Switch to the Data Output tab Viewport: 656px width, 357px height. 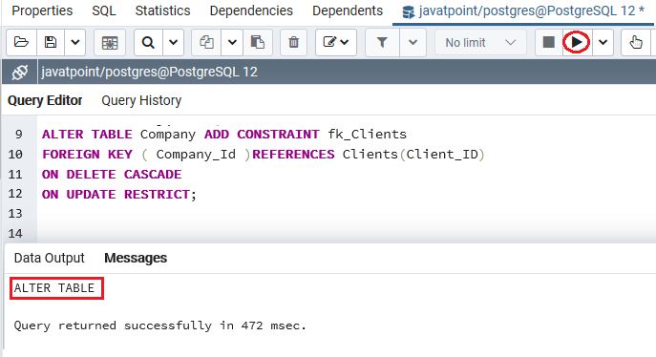(x=50, y=258)
